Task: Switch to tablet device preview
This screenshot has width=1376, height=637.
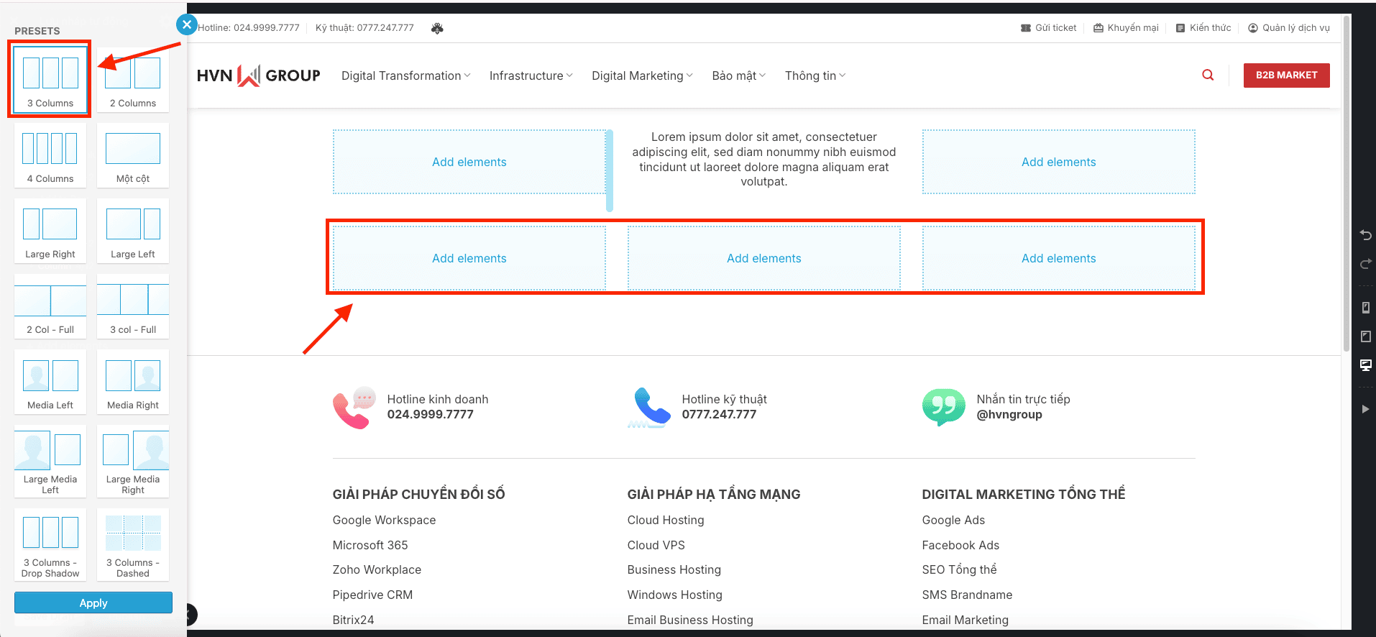Action: point(1365,336)
